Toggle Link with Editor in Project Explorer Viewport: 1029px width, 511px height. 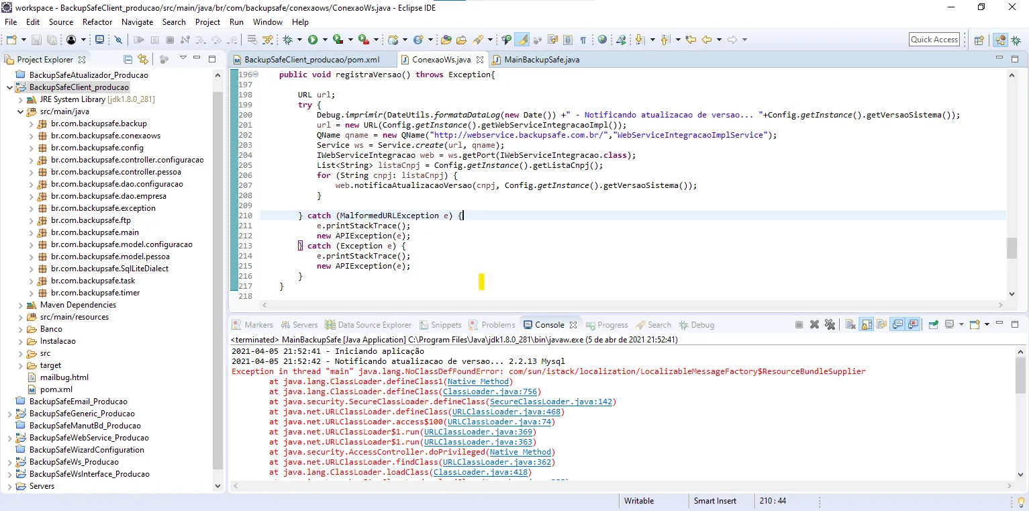142,59
